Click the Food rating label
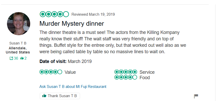The width and height of the screenshot is (216, 101). click(145, 78)
